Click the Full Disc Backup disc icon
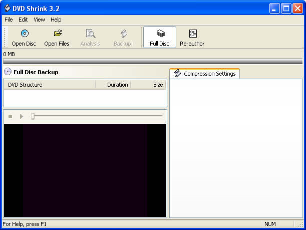This screenshot has height=230, width=306. click(x=8, y=72)
